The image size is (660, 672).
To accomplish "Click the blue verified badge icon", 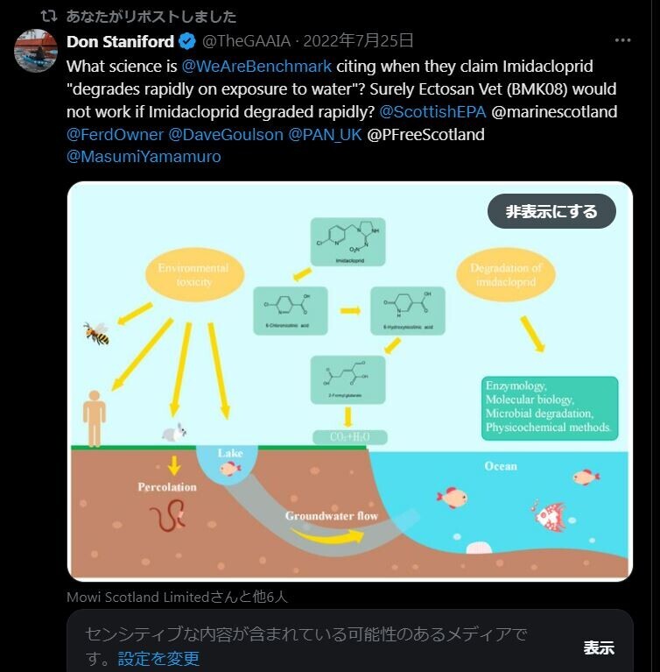I will coord(187,41).
